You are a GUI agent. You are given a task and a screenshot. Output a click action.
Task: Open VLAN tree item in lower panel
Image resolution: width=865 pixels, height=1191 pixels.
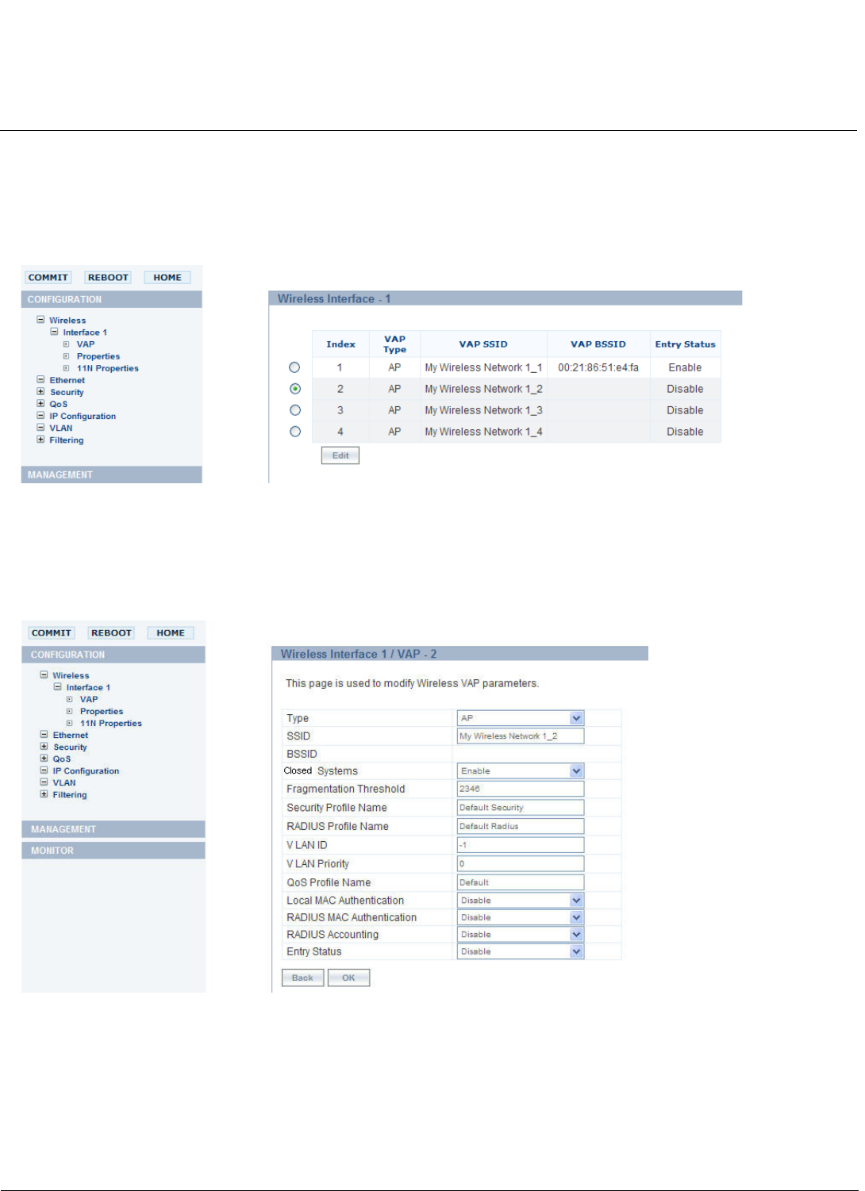[64, 782]
